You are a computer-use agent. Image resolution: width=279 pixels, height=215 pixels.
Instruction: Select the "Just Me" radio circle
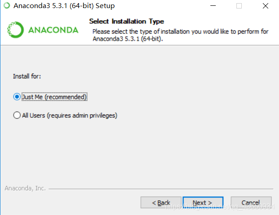(x=17, y=97)
